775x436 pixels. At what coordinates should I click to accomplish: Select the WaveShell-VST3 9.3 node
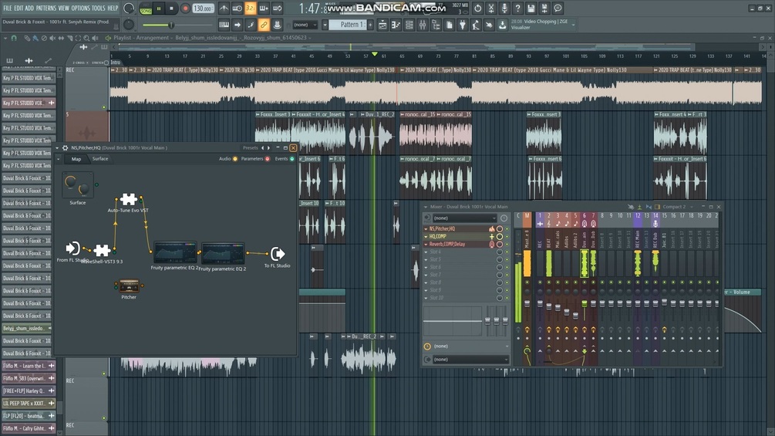pyautogui.click(x=102, y=249)
